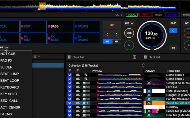This screenshot has width=190, height=118.
Task: Click Dropbox icon for Demo Track 2
Action: click(69, 79)
